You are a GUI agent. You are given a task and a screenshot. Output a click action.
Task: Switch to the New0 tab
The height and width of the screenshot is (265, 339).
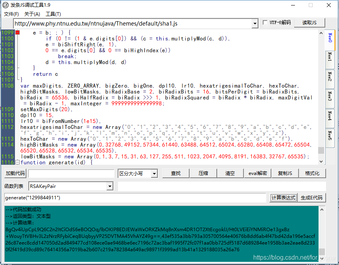pos(330,40)
